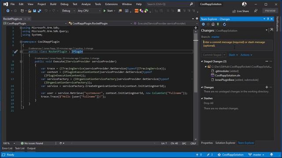Unstage all with the minus icon
Screen dimensions: 282x158
click(267, 61)
